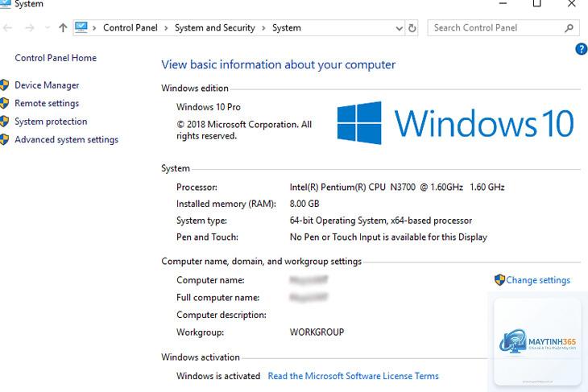588x392 pixels.
Task: Open Help via the blue question mark
Action: (x=582, y=49)
